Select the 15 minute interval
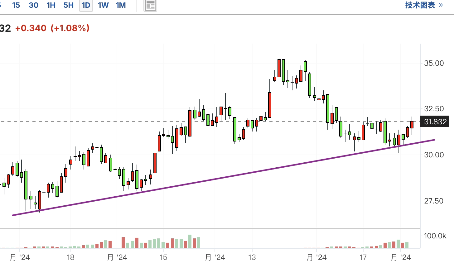The height and width of the screenshot is (268, 454). coord(16,5)
